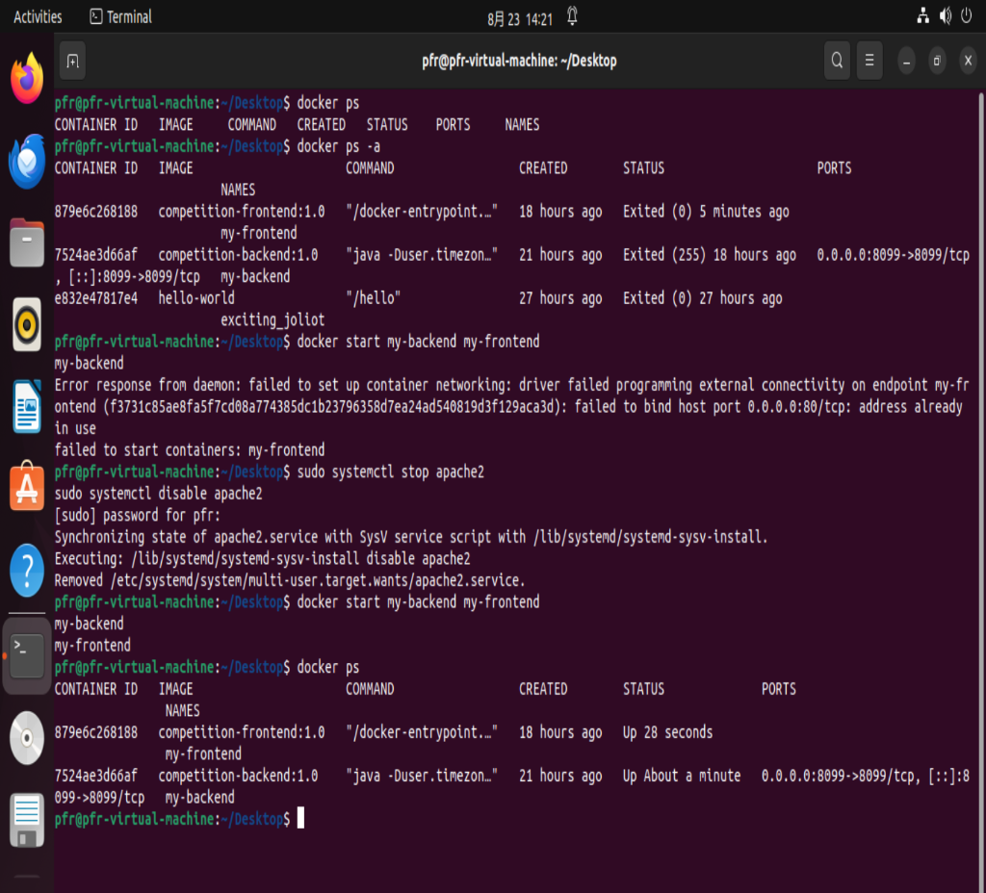Launch Rhythmbox music player
This screenshot has width=986, height=893.
coord(27,325)
